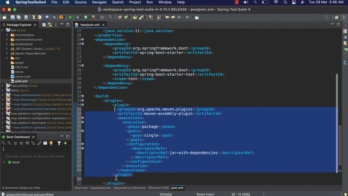Click Link with Editor icon in Package Explorer
The height and width of the screenshot is (196, 348).
pos(49,24)
